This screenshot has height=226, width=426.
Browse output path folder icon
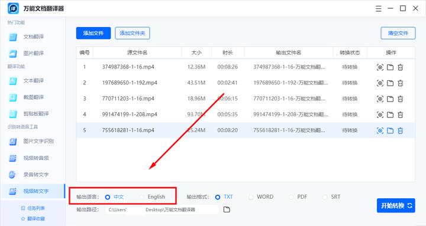(227, 209)
